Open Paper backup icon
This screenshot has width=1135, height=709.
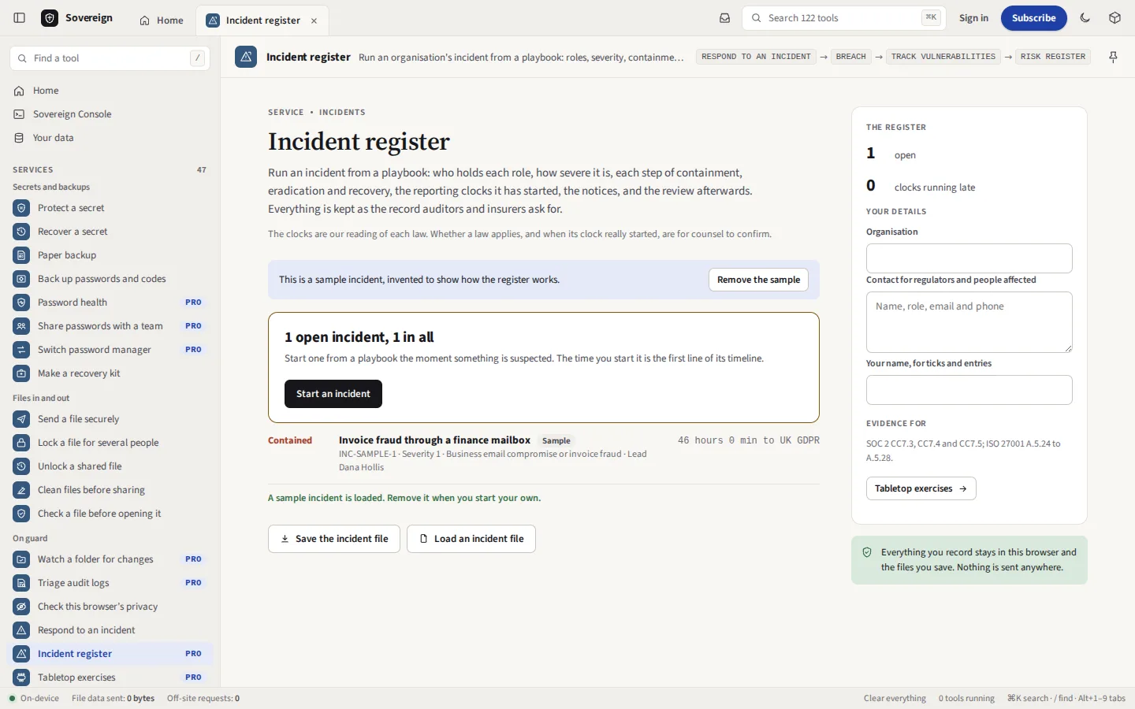tap(21, 255)
